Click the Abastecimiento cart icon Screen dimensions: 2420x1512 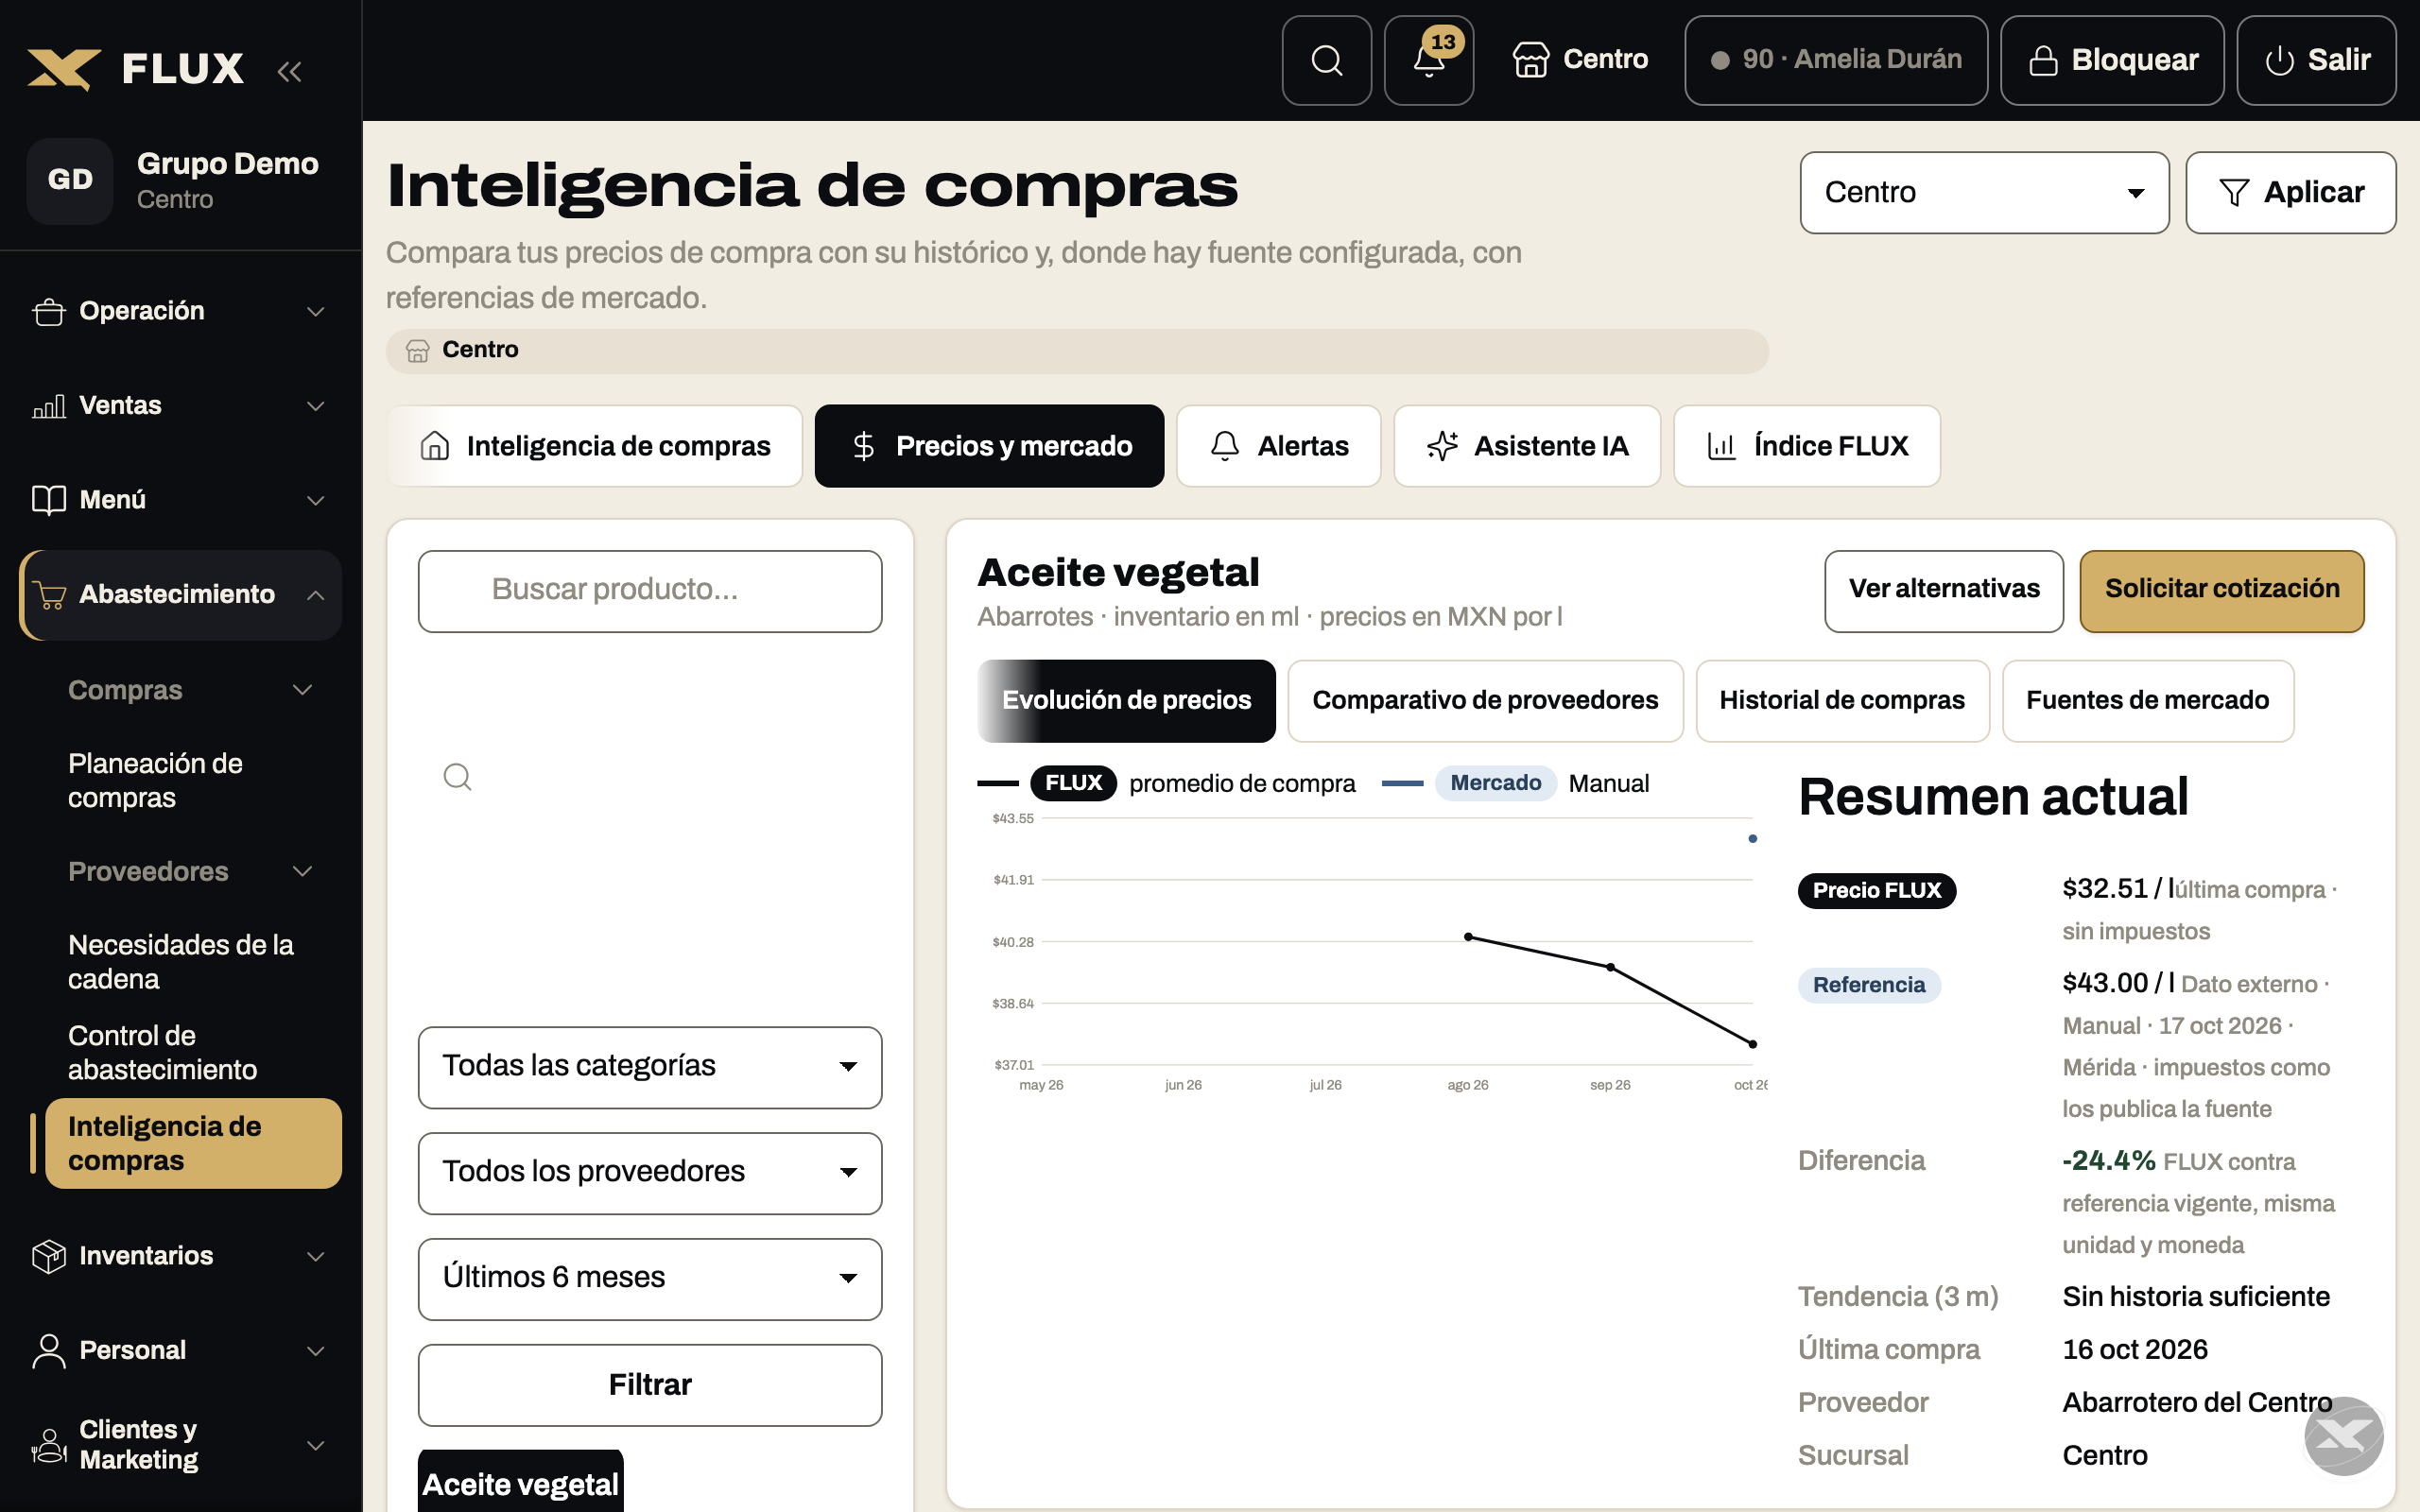(x=48, y=595)
